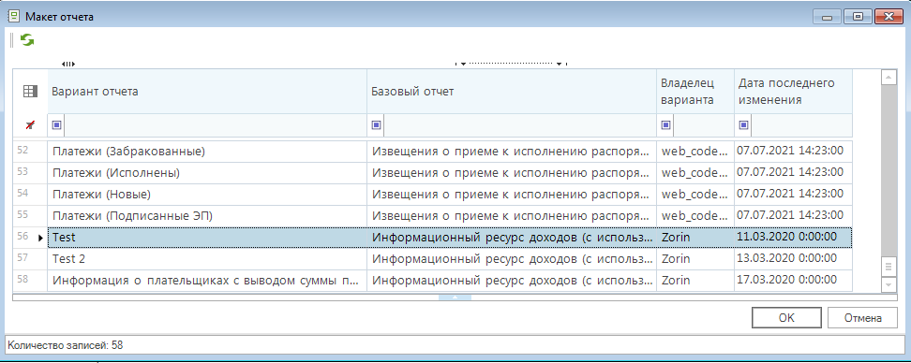Sort by Вариант отчета column header

point(207,91)
